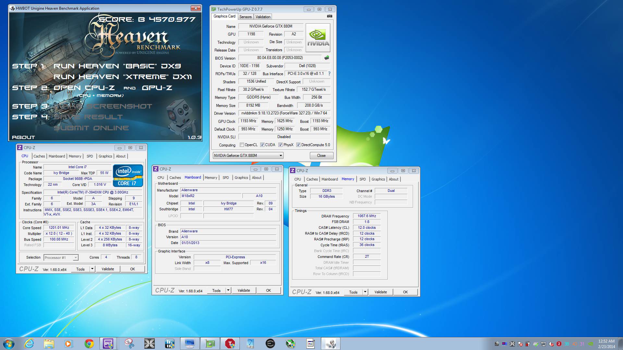
Task: Click the black circular E taskbar icon
Action: pos(270,344)
